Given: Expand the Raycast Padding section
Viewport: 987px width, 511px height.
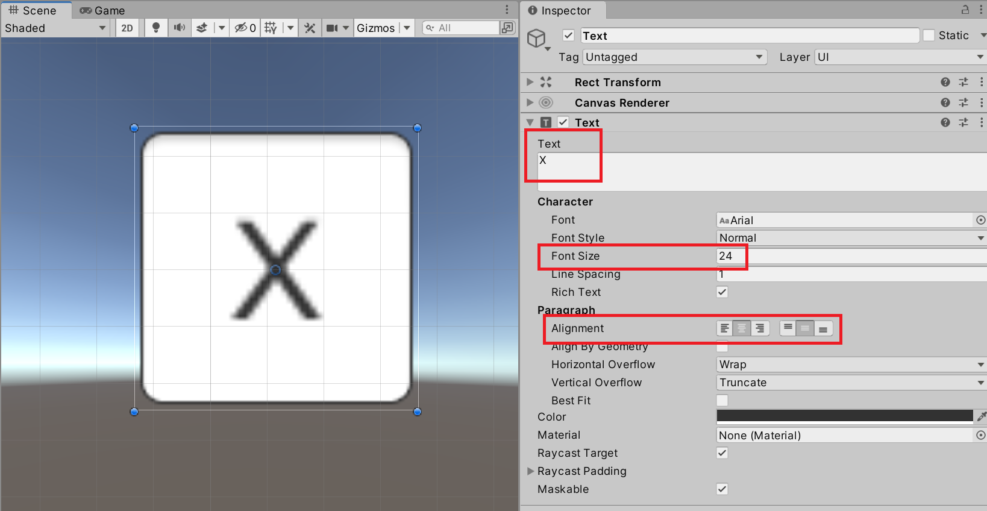Looking at the screenshot, I should (x=531, y=471).
